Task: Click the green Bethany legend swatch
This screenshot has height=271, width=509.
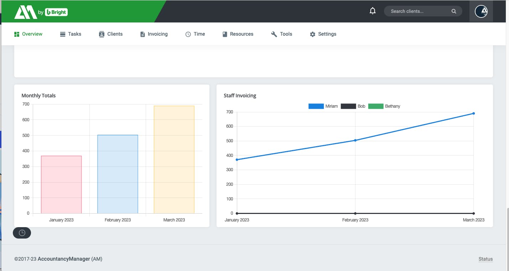Action: click(x=376, y=106)
